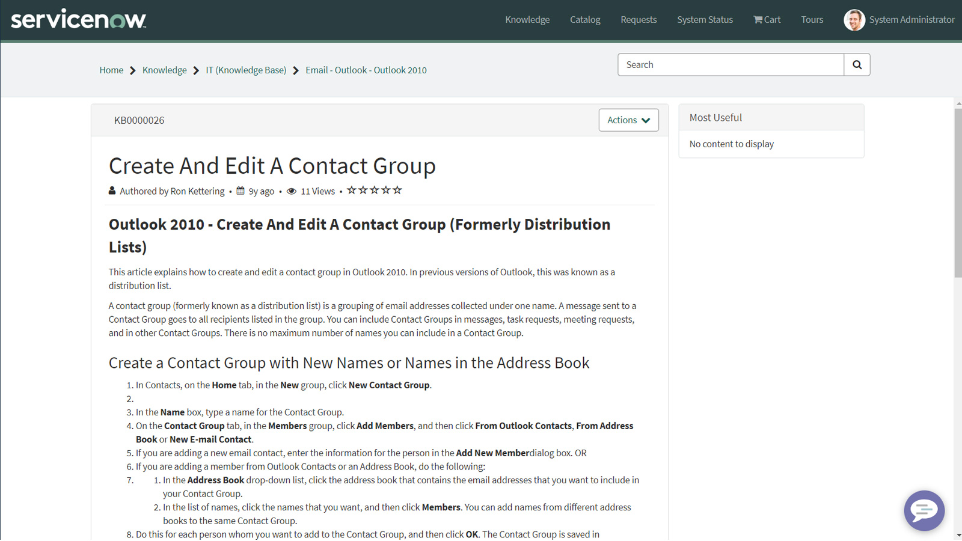Open System Status page

pos(705,20)
